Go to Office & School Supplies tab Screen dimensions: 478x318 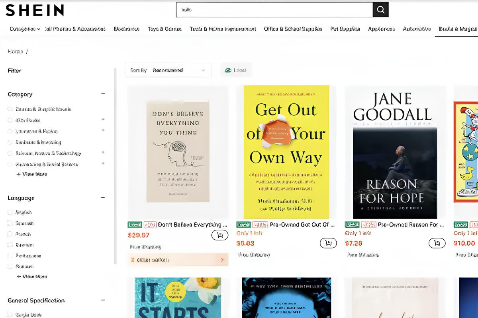293,29
